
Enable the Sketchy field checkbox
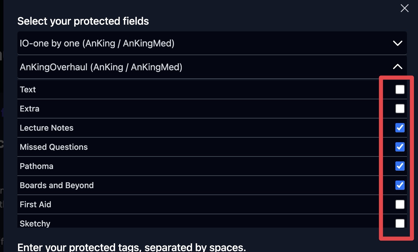400,223
